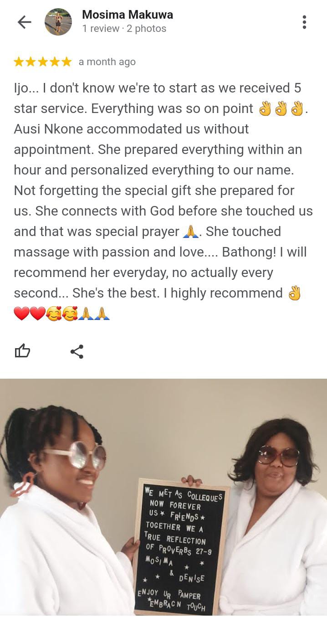327x617 pixels.
Task: Go back using the left arrow
Action: pos(24,22)
